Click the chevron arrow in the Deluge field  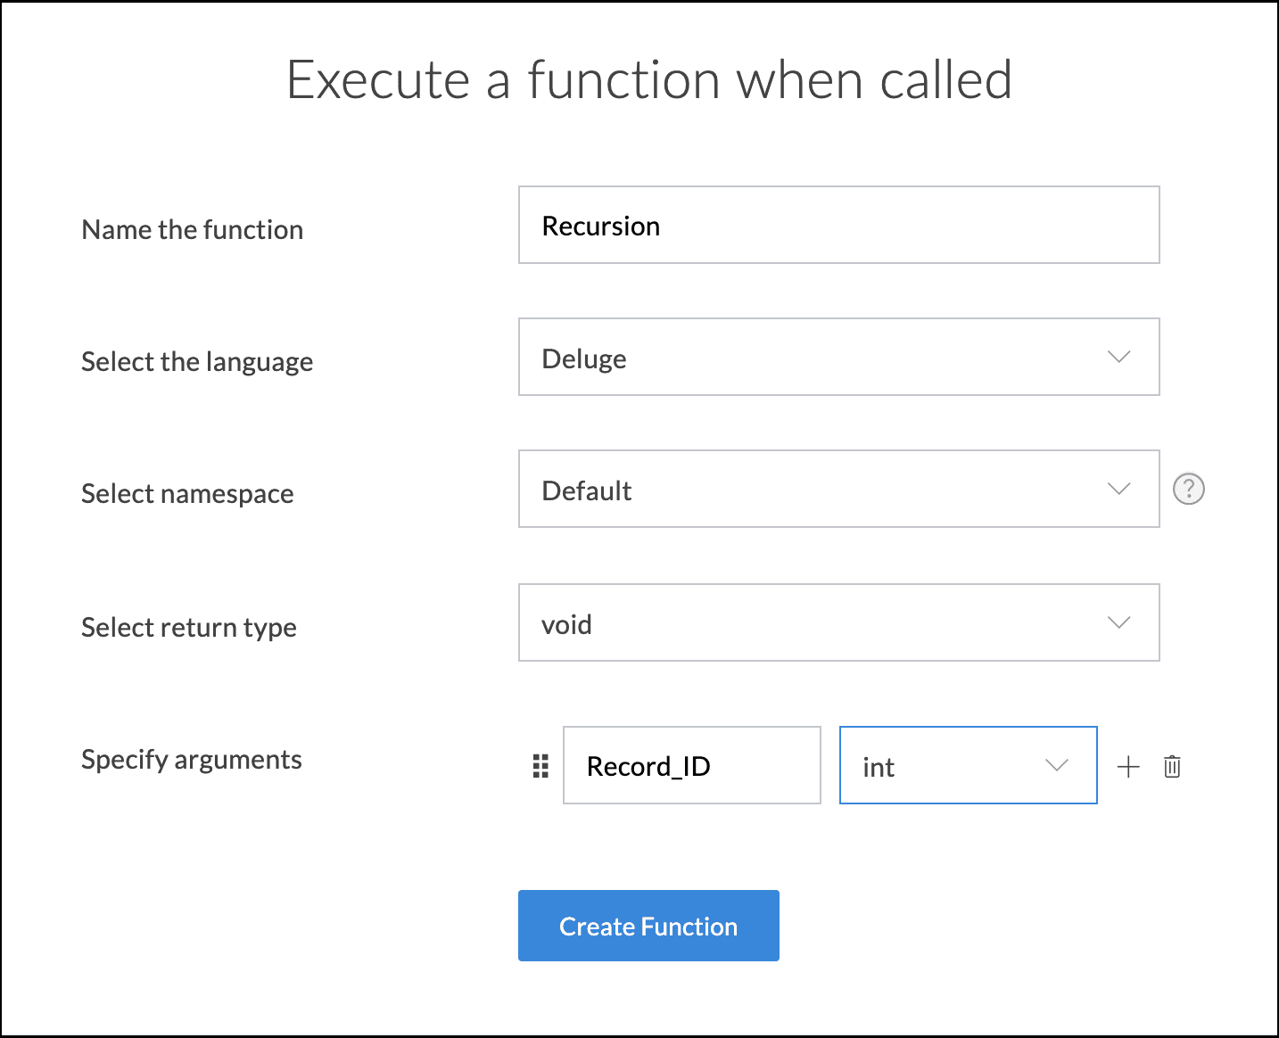click(1118, 357)
